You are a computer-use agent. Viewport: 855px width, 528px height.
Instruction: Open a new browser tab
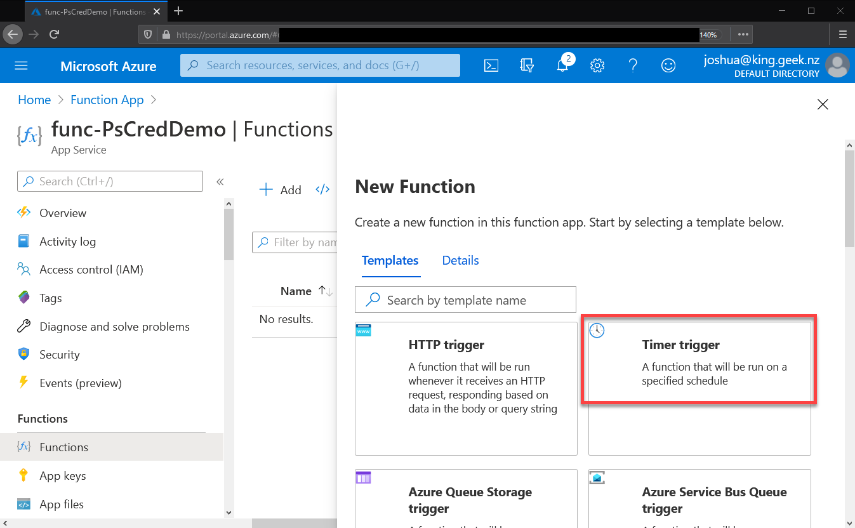(178, 11)
